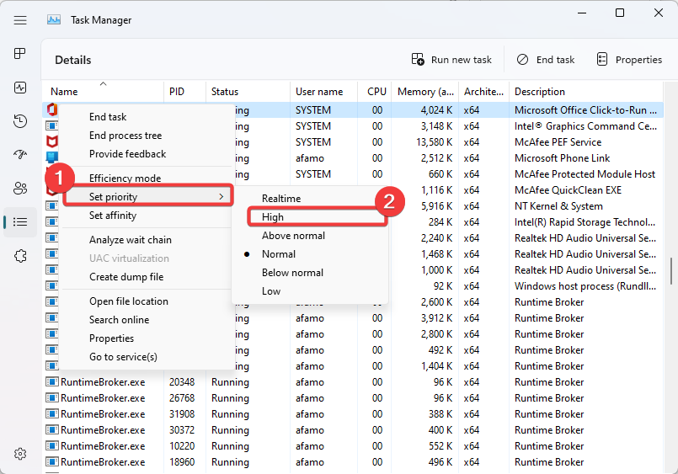Click the vertical scrollbar thumb

671,270
